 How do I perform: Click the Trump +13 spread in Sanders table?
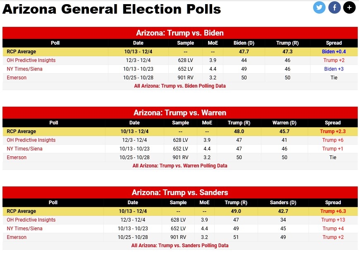click(x=333, y=220)
